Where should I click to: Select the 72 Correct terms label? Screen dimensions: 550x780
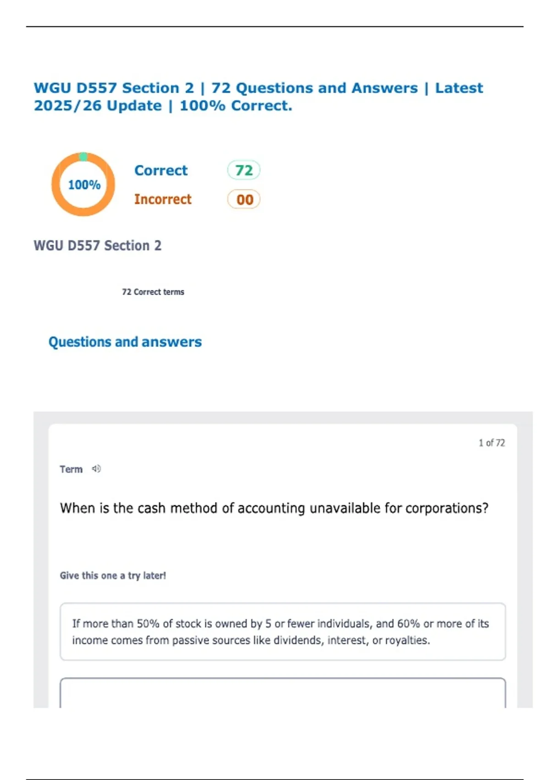click(153, 292)
